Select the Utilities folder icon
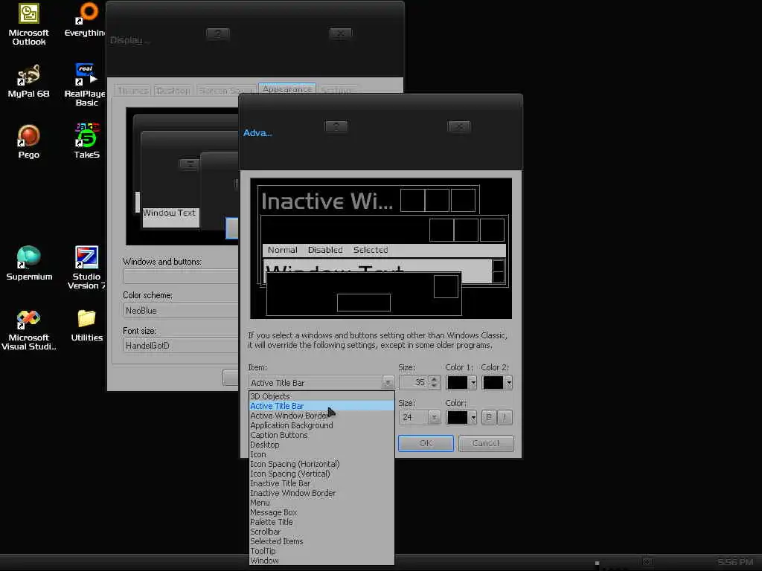This screenshot has width=762, height=571. click(x=87, y=326)
